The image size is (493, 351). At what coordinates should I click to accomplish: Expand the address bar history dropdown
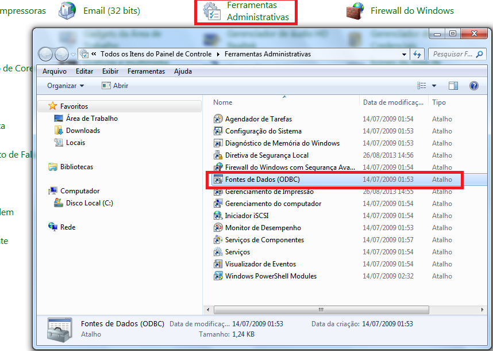point(404,54)
